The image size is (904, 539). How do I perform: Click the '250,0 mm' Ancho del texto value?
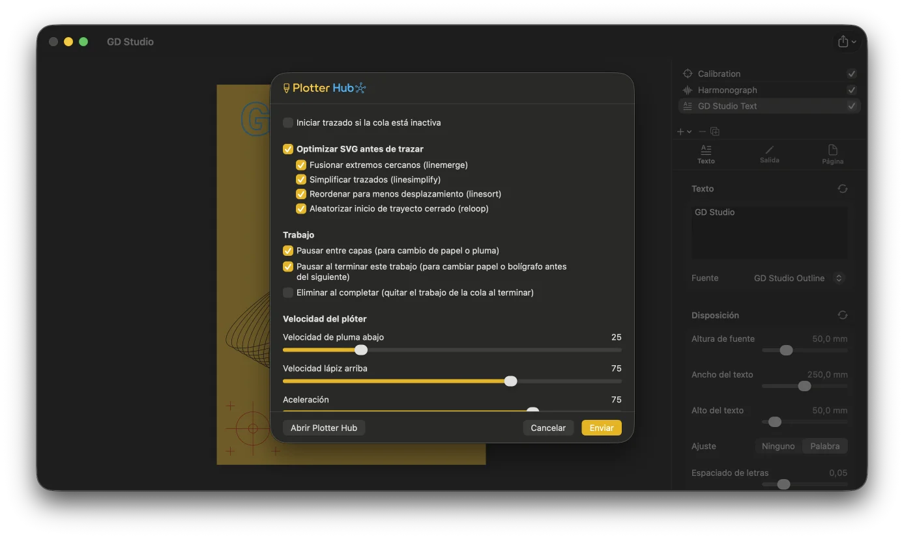(x=828, y=374)
